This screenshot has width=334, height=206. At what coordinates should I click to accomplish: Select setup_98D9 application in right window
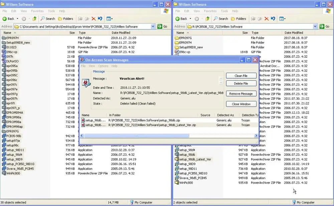tap(185, 164)
